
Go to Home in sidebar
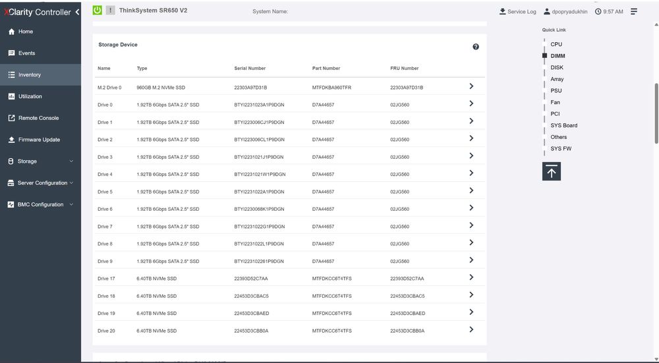pos(40,32)
